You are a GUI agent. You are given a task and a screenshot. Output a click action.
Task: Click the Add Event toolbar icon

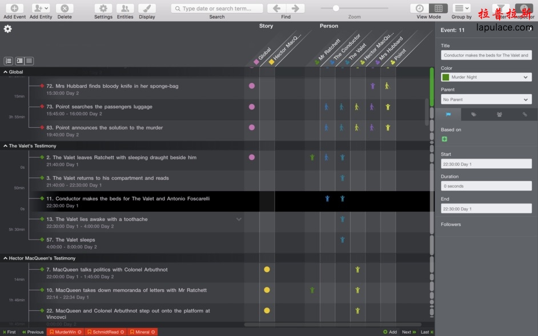14,9
